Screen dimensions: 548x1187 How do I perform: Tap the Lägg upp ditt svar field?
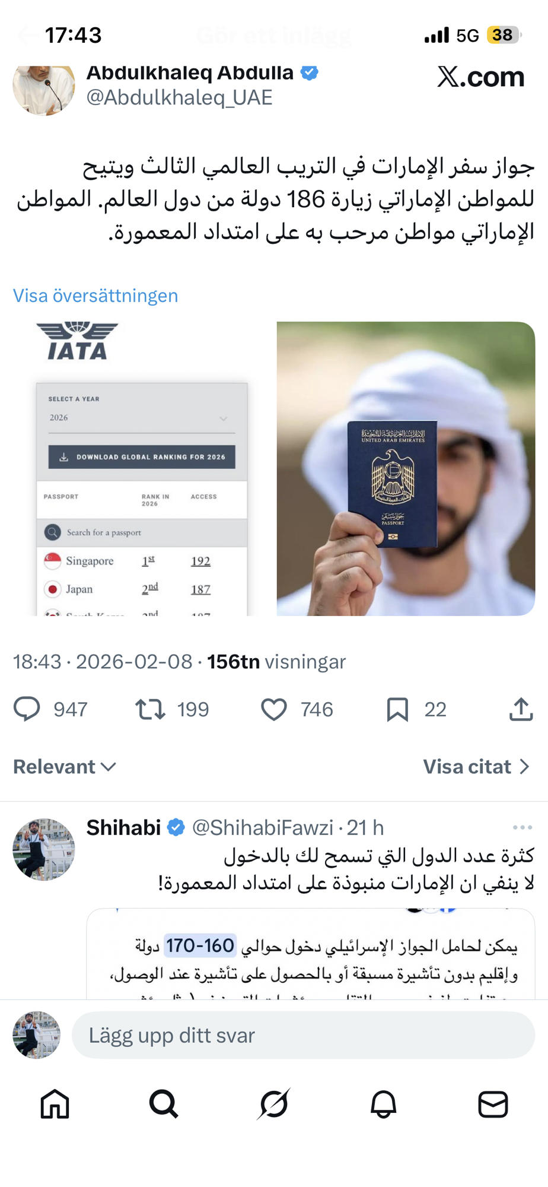(303, 1035)
